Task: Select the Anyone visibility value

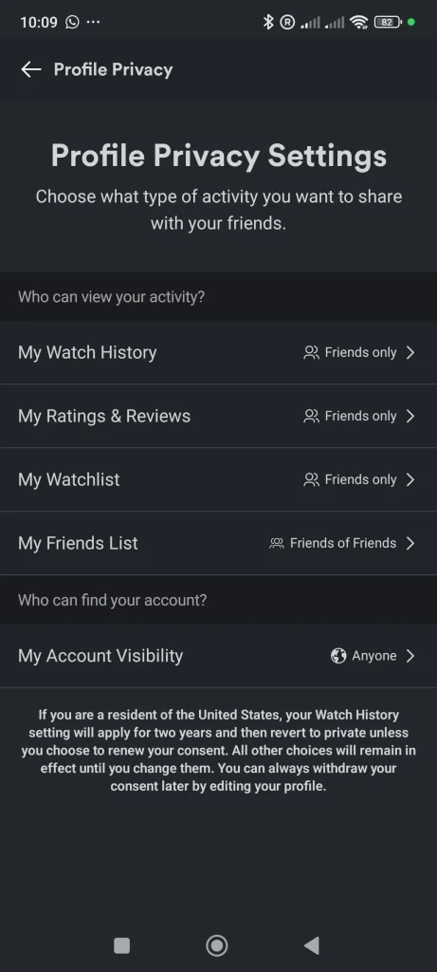Action: (374, 656)
